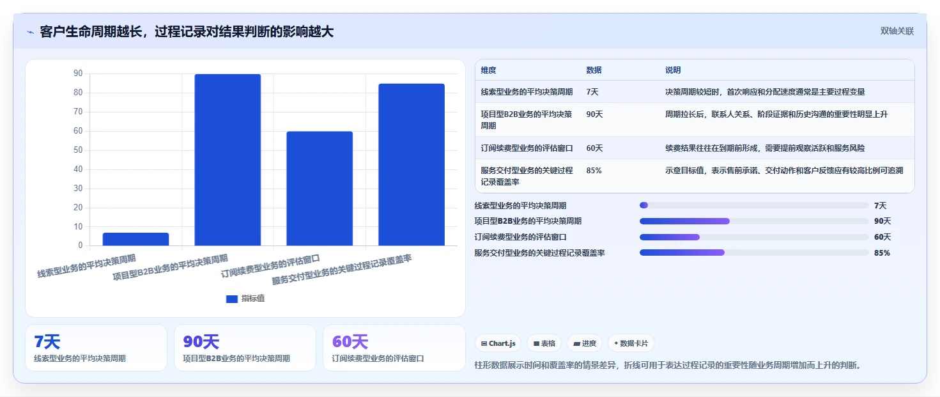Click the 85% value in the table
This screenshot has width=940, height=397.
click(594, 170)
